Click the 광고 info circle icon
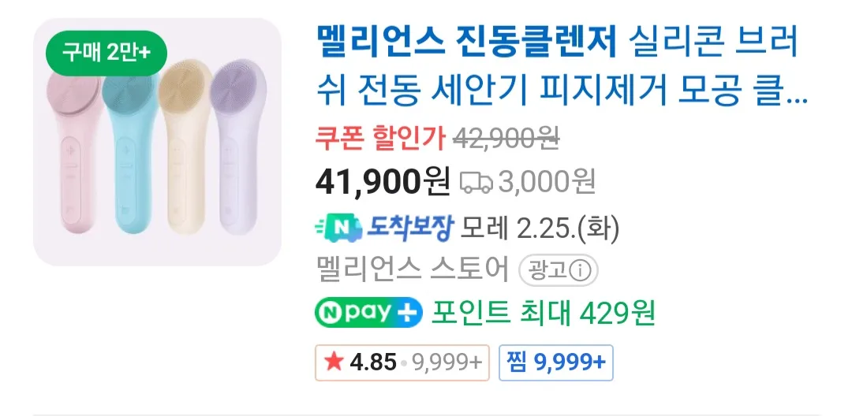The image size is (852, 416). pos(581,272)
